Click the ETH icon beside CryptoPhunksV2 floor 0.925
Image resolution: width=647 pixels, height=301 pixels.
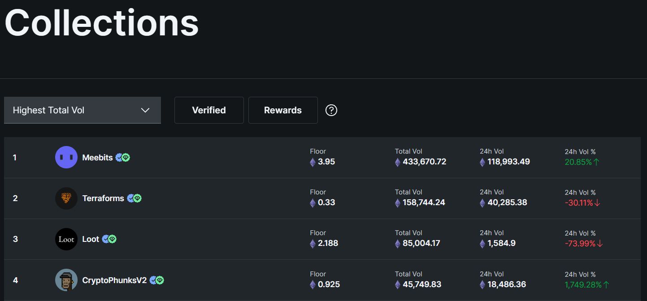pyautogui.click(x=313, y=285)
